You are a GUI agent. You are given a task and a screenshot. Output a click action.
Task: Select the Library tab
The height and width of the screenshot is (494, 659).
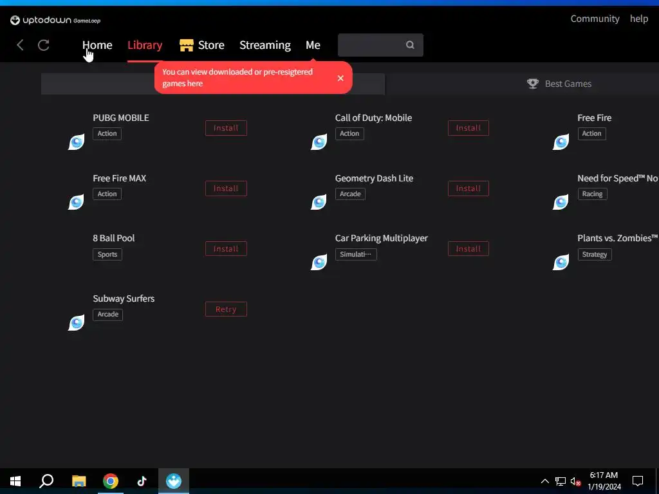click(x=145, y=45)
